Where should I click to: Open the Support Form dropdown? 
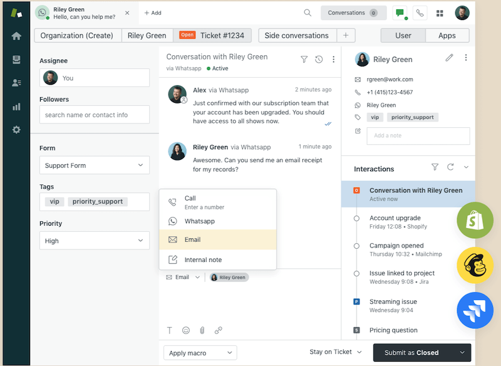click(94, 165)
